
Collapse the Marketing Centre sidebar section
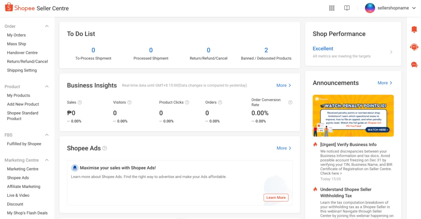pyautogui.click(x=47, y=160)
